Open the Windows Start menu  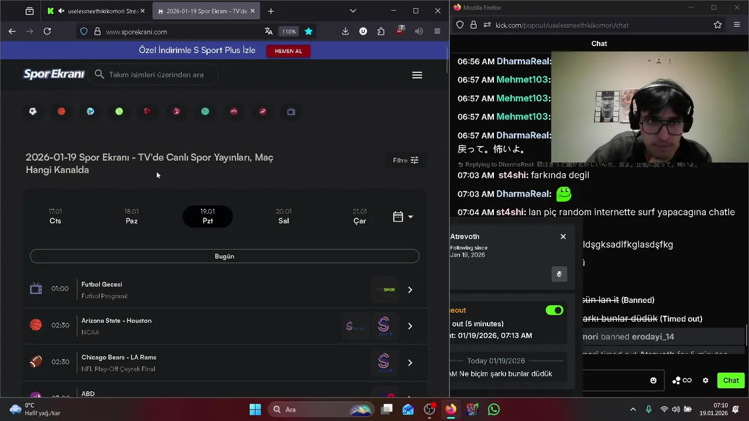coord(255,409)
